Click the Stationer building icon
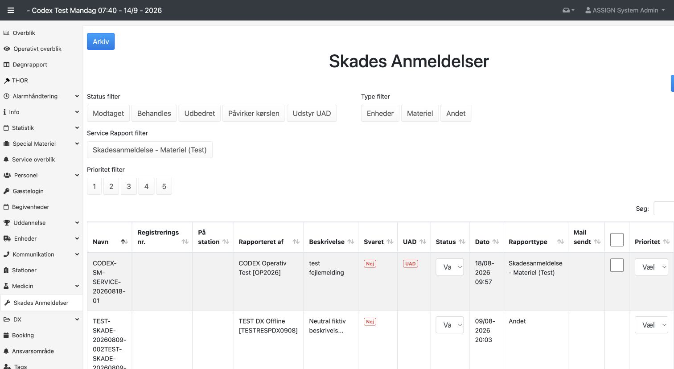The height and width of the screenshot is (369, 674). coord(6,271)
